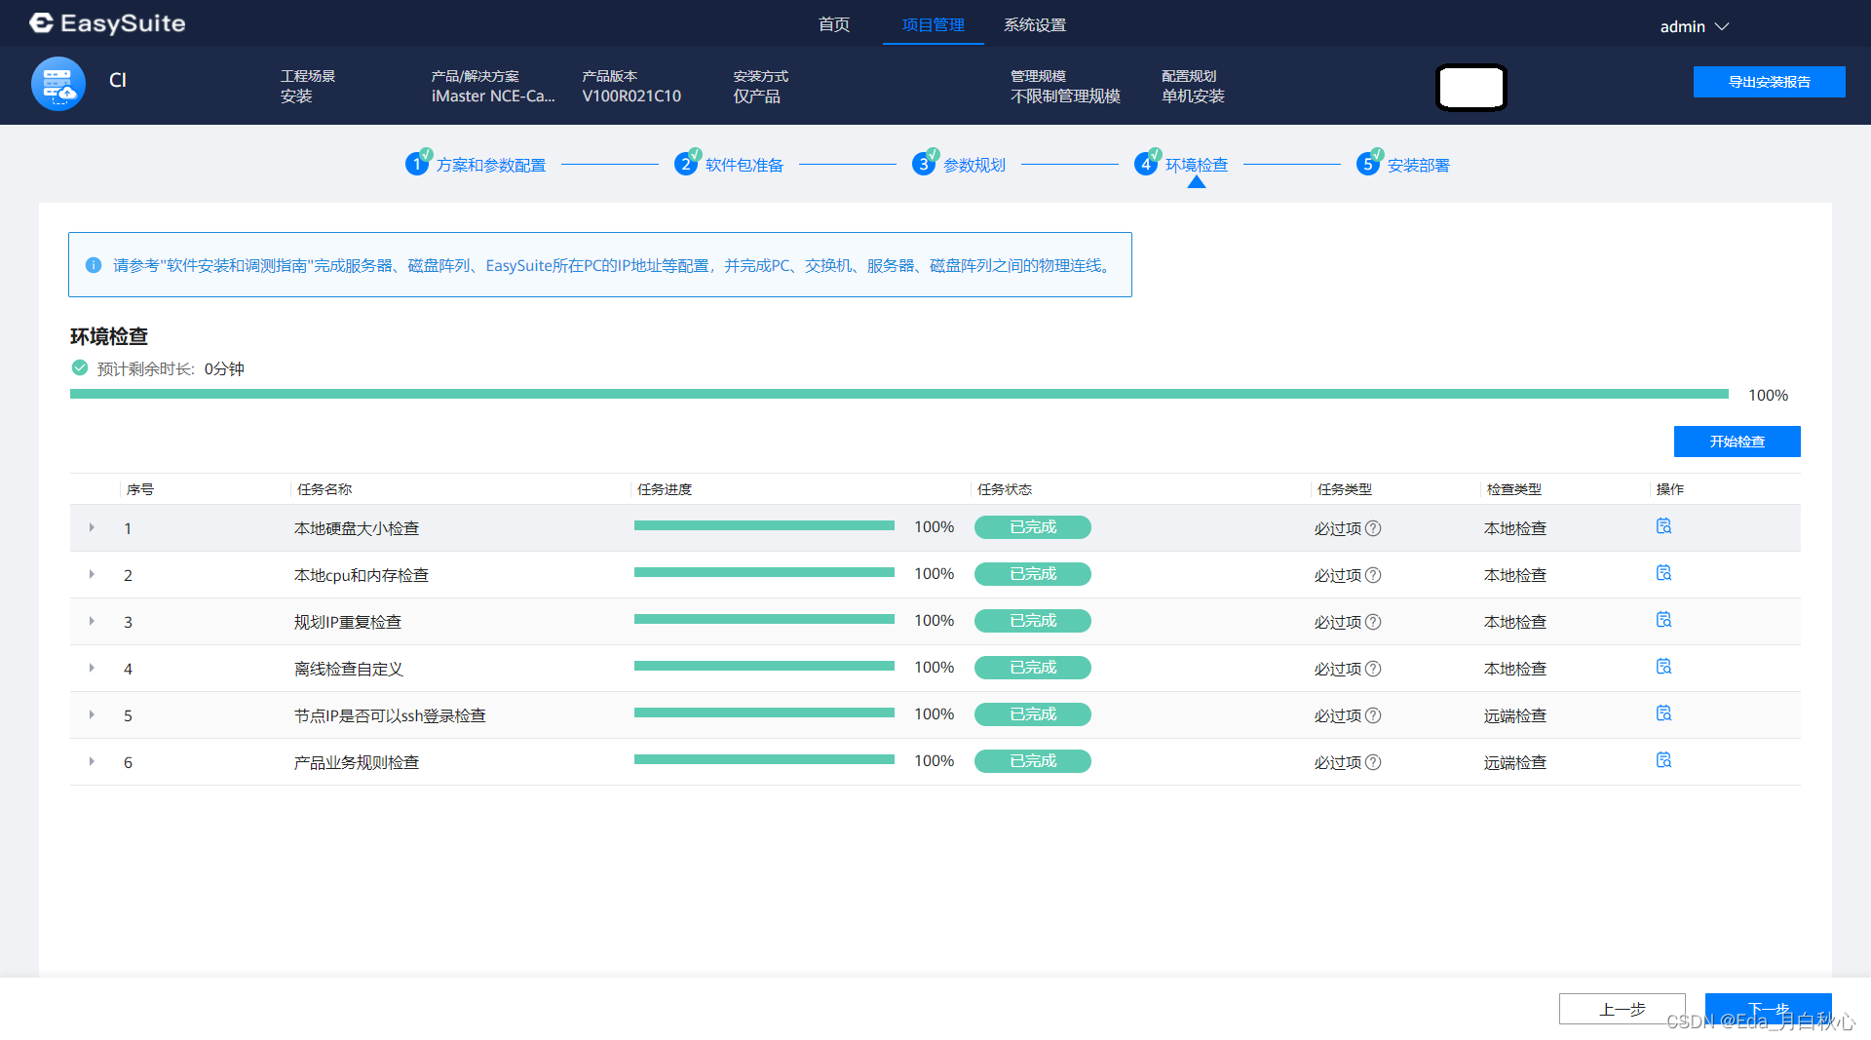
Task: Click the 下一步 button
Action: coord(1768,1009)
